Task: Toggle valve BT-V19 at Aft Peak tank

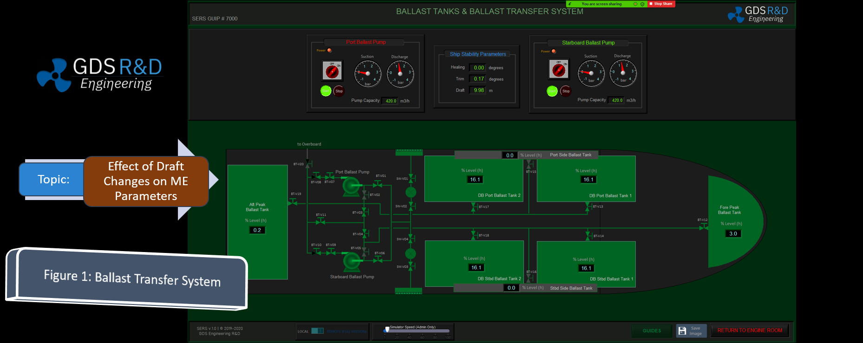Action: point(294,202)
